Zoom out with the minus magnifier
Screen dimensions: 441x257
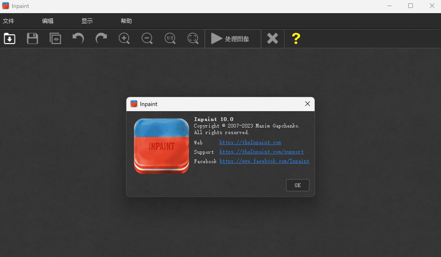[147, 38]
